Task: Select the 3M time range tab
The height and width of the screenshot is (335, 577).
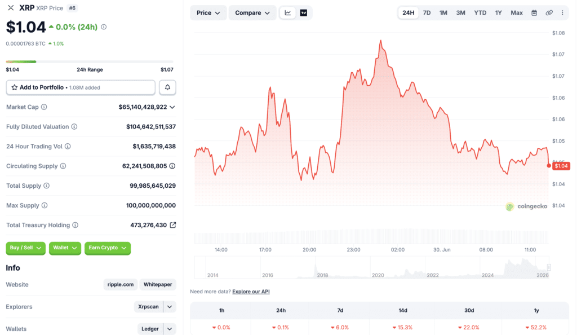Action: (461, 13)
